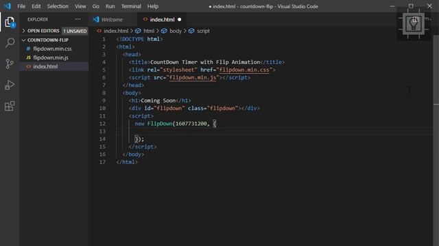The image size is (439, 246).
Task: Open the Search view icon
Action: point(10,43)
